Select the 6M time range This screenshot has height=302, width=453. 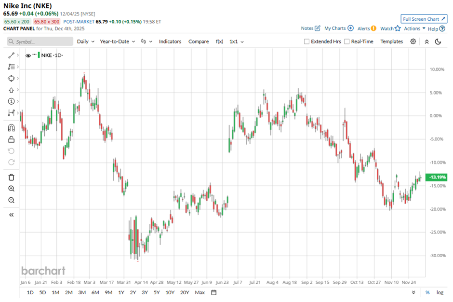[x=95, y=292]
